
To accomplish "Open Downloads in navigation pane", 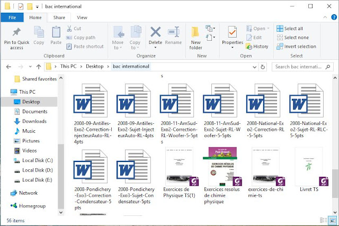I will (30, 121).
